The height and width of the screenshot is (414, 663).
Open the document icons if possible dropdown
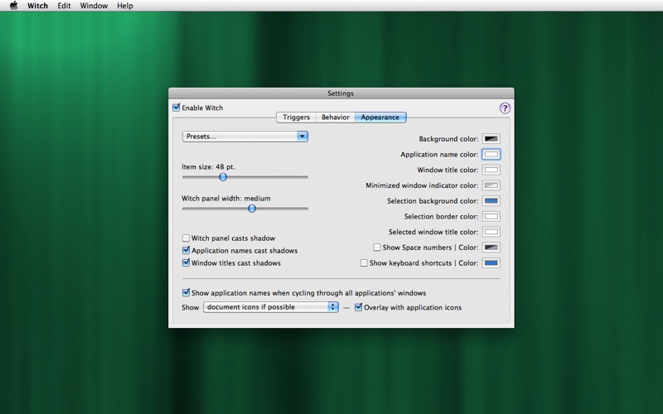[x=270, y=307]
